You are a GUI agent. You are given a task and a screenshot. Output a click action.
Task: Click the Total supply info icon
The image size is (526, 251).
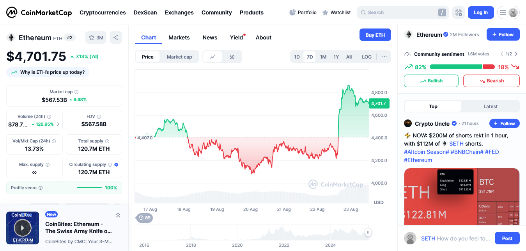pyautogui.click(x=107, y=141)
